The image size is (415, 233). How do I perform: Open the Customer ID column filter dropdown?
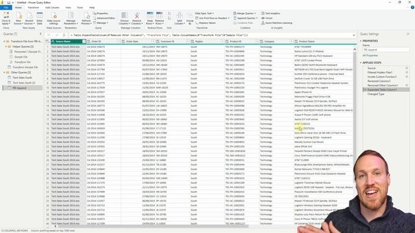coord(187,41)
